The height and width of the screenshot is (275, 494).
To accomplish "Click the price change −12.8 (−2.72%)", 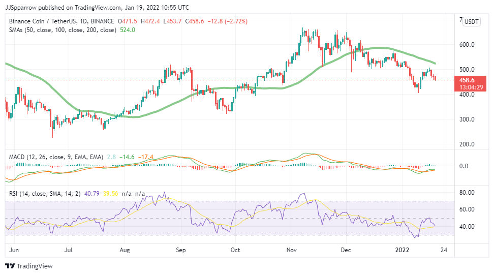I will tap(228, 21).
